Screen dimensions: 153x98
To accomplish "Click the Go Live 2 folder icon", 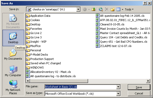I will click(28, 33).
